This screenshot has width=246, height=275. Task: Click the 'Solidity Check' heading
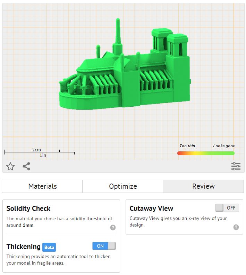tap(28, 209)
